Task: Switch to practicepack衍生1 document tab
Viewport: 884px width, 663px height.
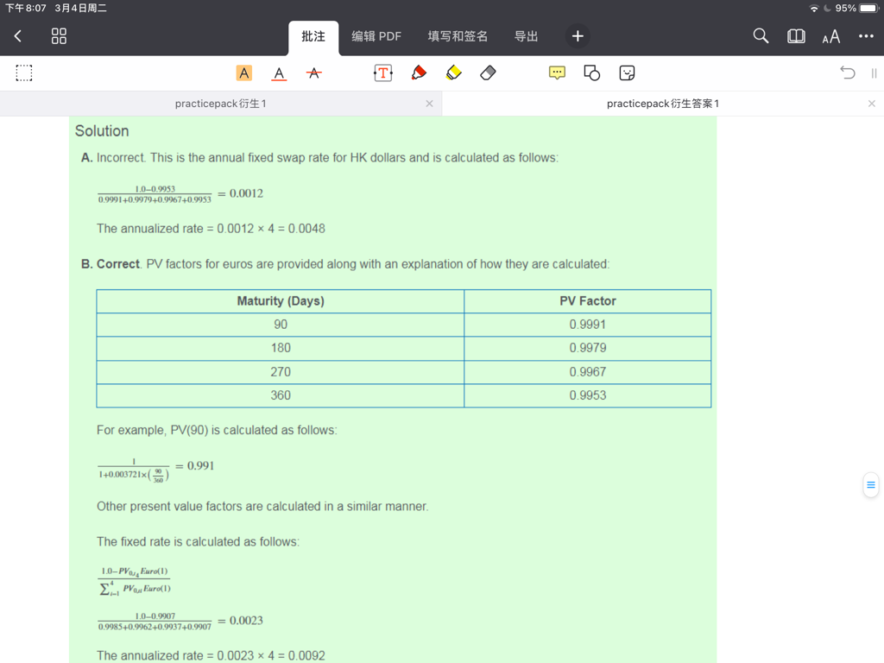Action: click(x=220, y=104)
